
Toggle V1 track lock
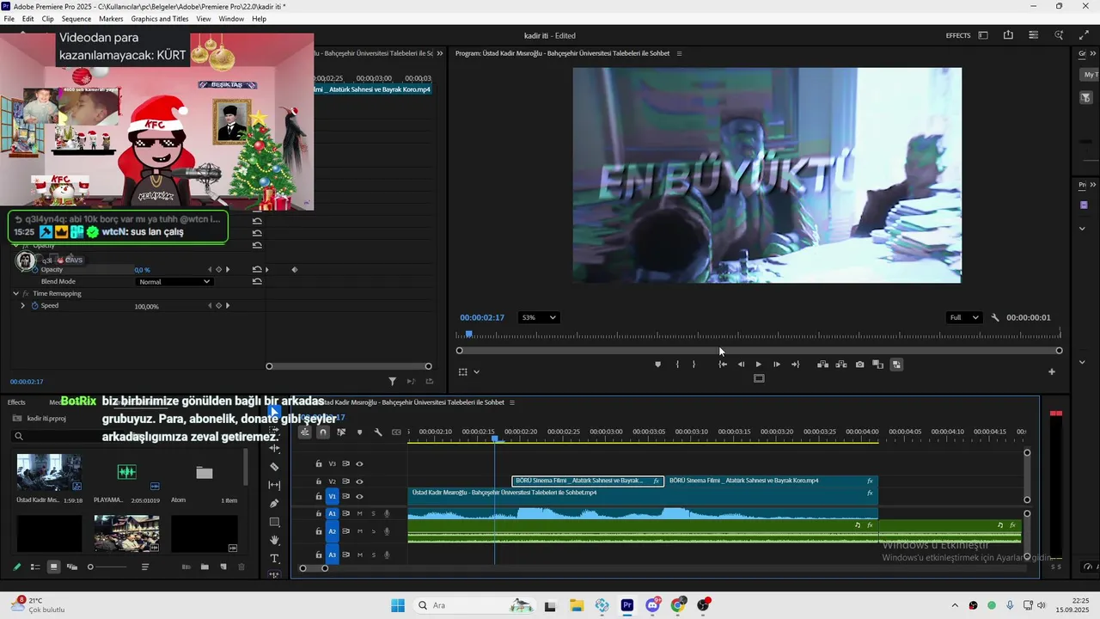[319, 496]
